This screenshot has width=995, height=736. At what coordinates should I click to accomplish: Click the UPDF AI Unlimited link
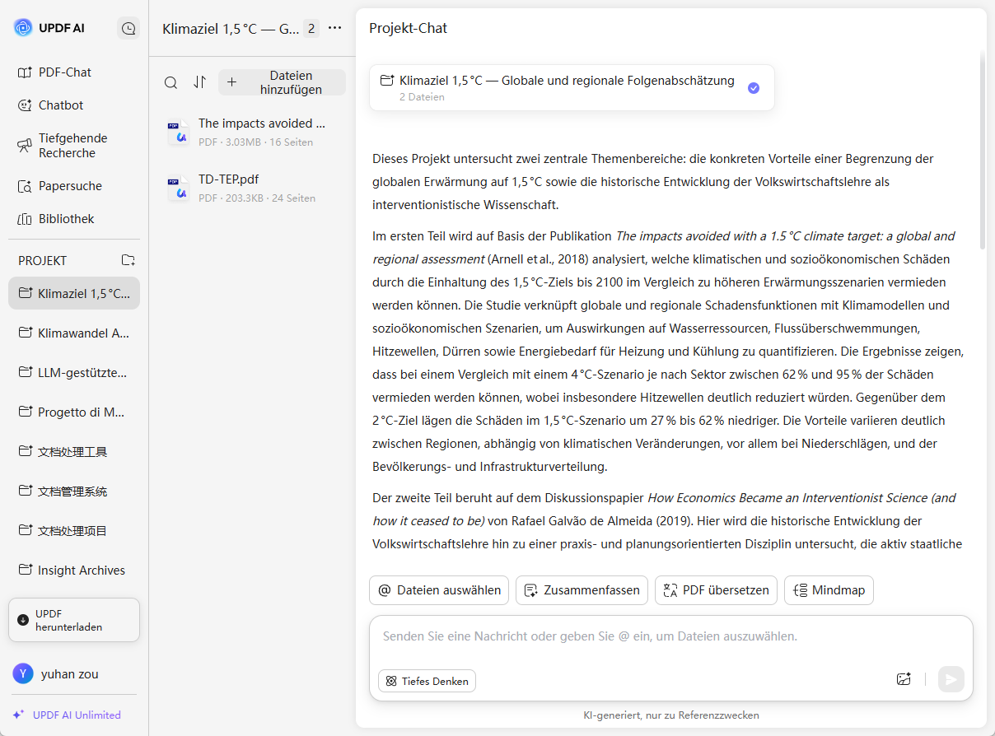(77, 715)
